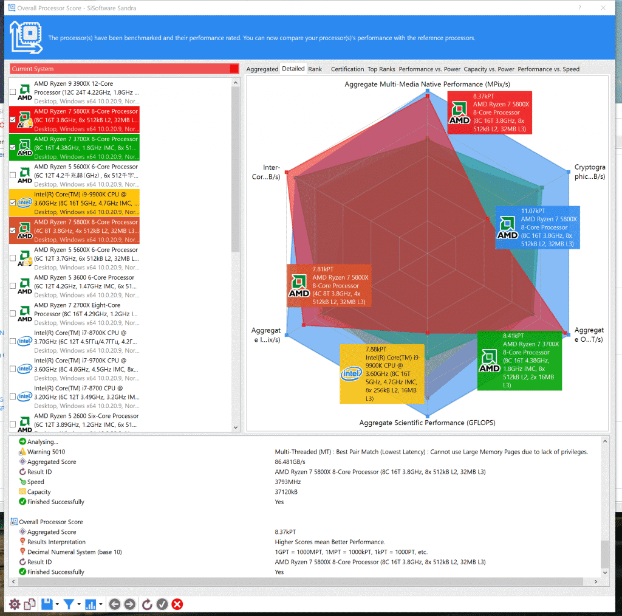Click the results horizontal scrollbar left arrow
The height and width of the screenshot is (616, 622).
tap(13, 581)
